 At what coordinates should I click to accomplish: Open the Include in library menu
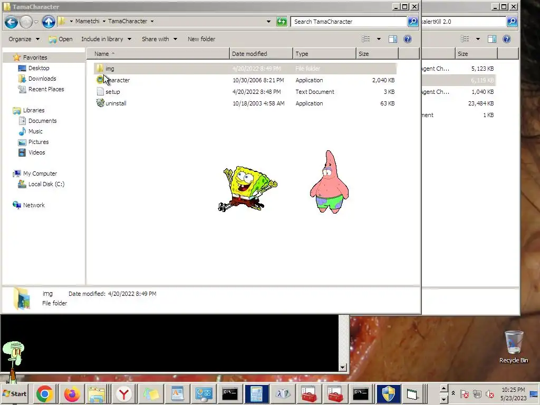pyautogui.click(x=106, y=39)
